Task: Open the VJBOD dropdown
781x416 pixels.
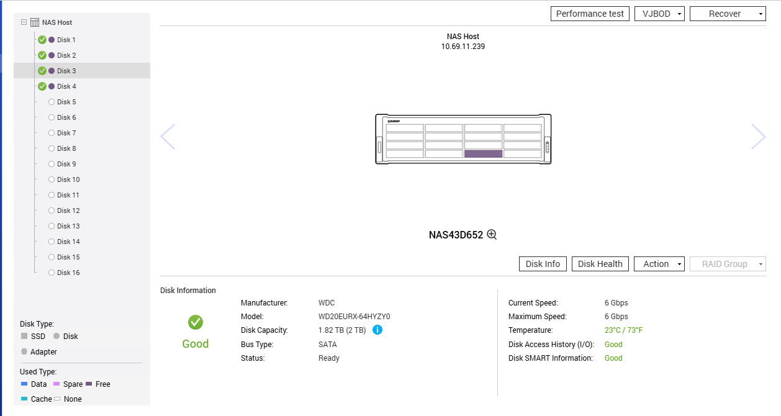Action: 659,14
